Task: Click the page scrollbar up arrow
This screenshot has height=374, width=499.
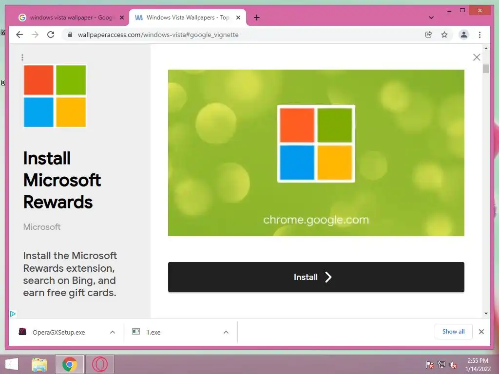Action: (x=486, y=48)
